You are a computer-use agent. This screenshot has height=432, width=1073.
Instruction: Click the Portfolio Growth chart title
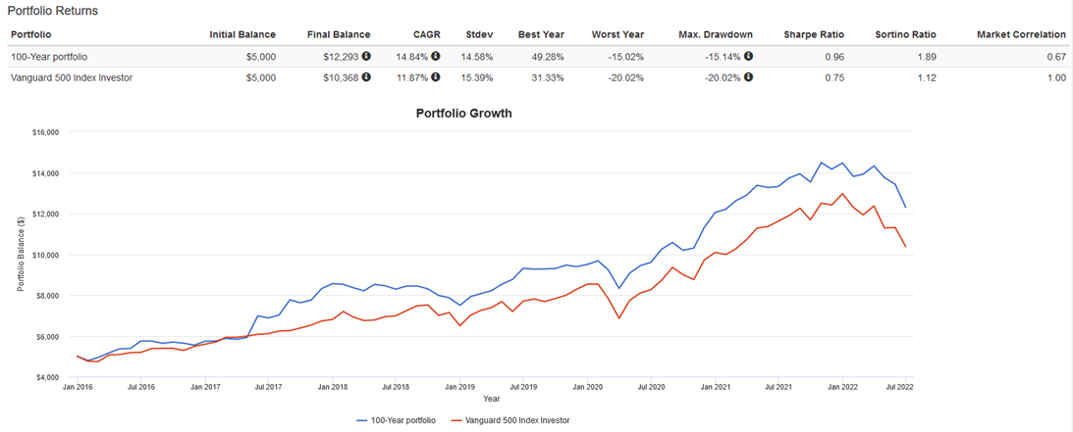462,114
